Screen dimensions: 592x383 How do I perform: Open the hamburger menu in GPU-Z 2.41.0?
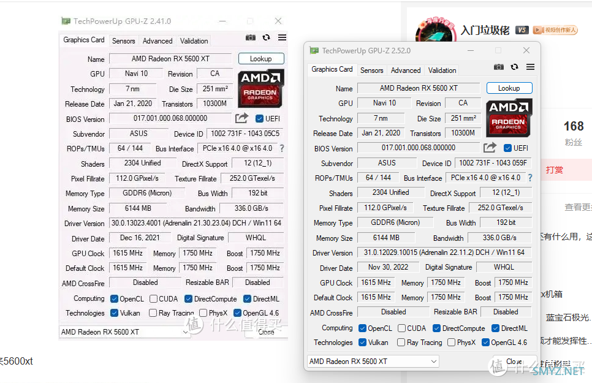tap(282, 37)
